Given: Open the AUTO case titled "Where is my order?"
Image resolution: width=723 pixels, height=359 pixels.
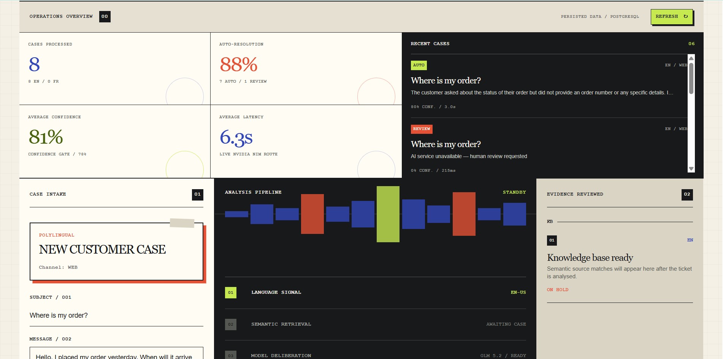Looking at the screenshot, I should point(549,86).
